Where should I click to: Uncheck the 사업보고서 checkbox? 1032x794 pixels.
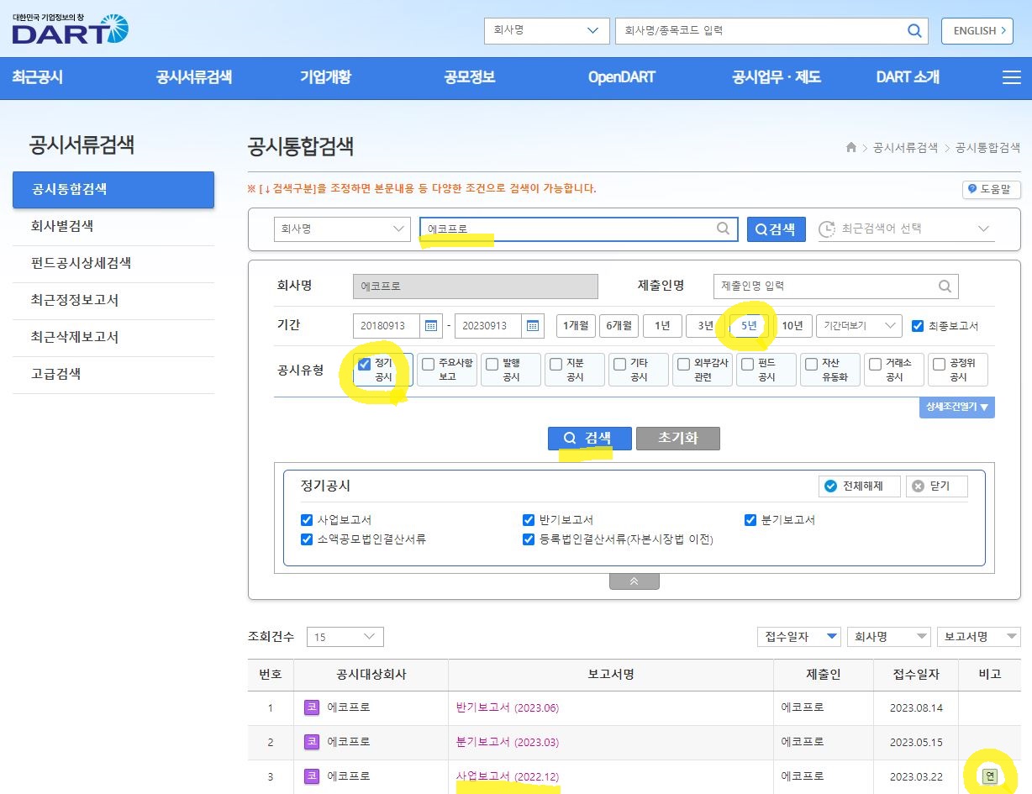(x=307, y=520)
